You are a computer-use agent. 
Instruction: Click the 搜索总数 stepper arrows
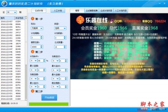41,47
